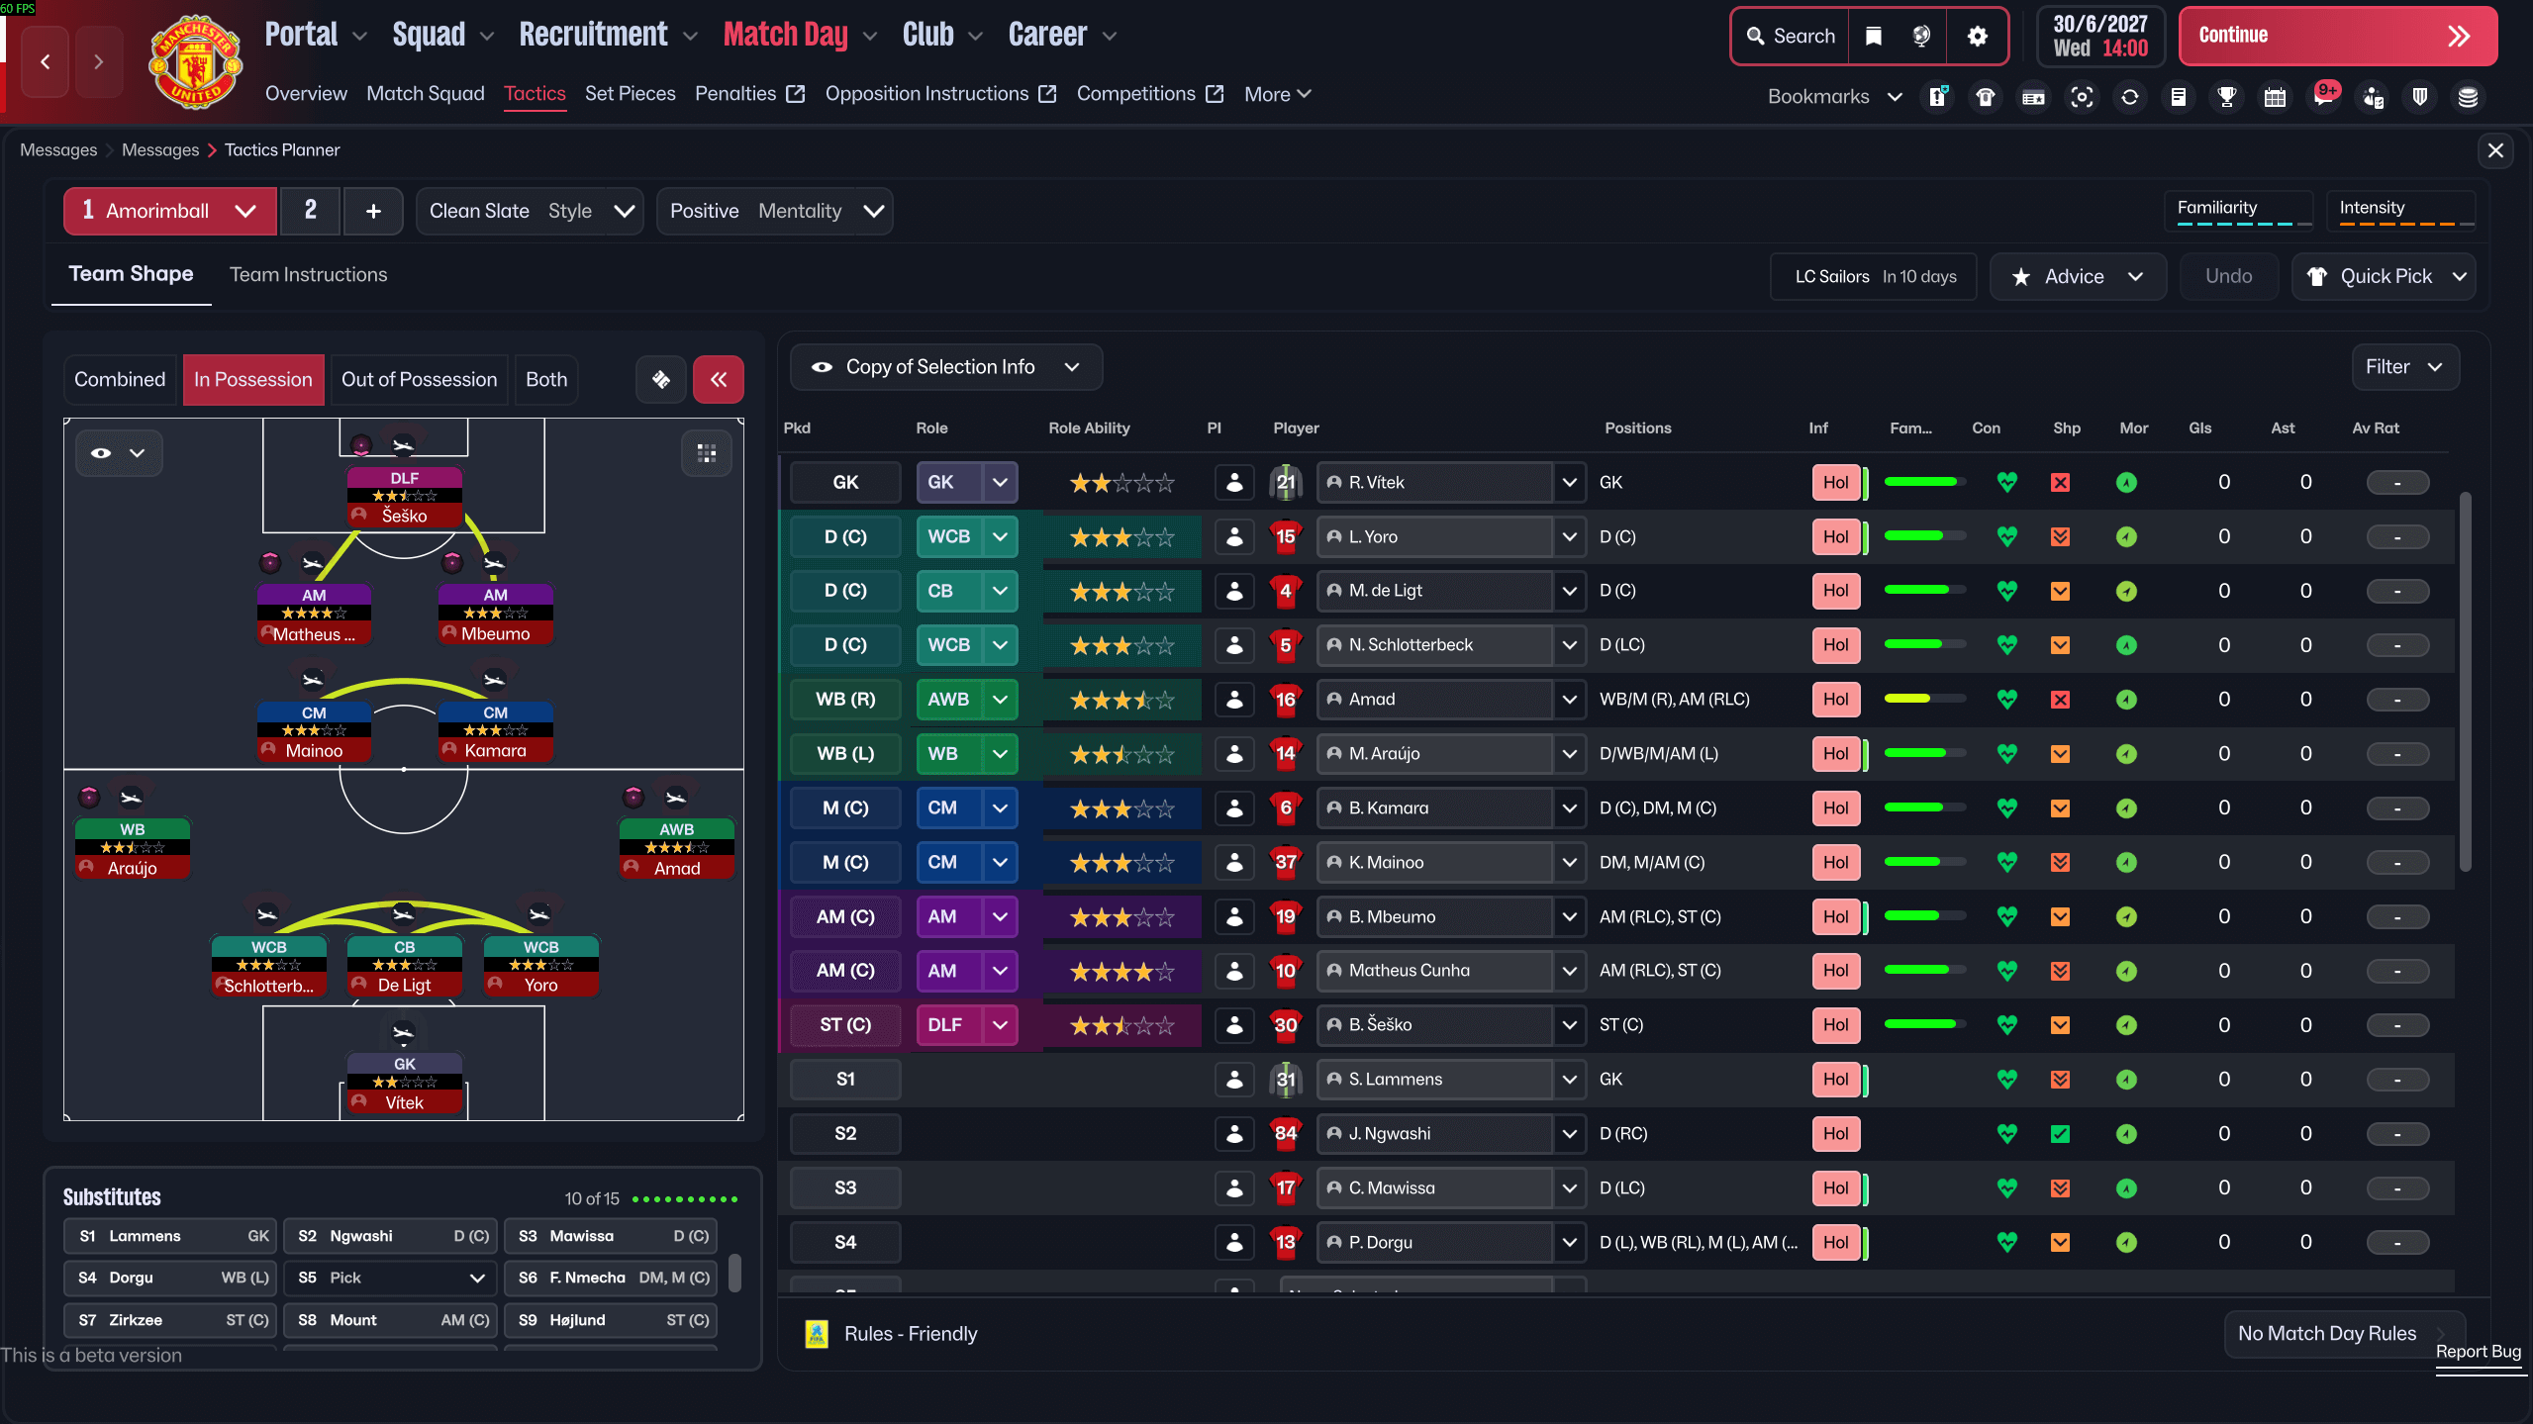Open the finances coin stack icon
Screen dimensions: 2533x1424
[x=2468, y=96]
